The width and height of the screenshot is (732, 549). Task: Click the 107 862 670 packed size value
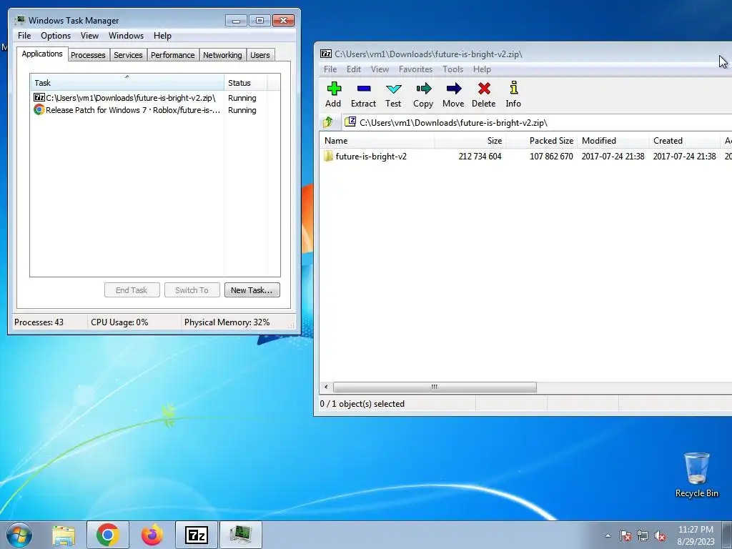pyautogui.click(x=551, y=157)
